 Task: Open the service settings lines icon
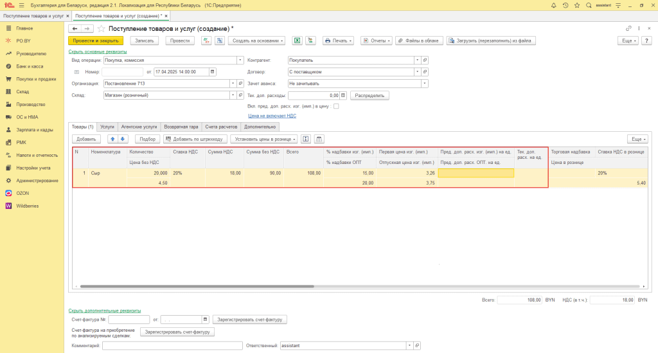[x=618, y=5]
